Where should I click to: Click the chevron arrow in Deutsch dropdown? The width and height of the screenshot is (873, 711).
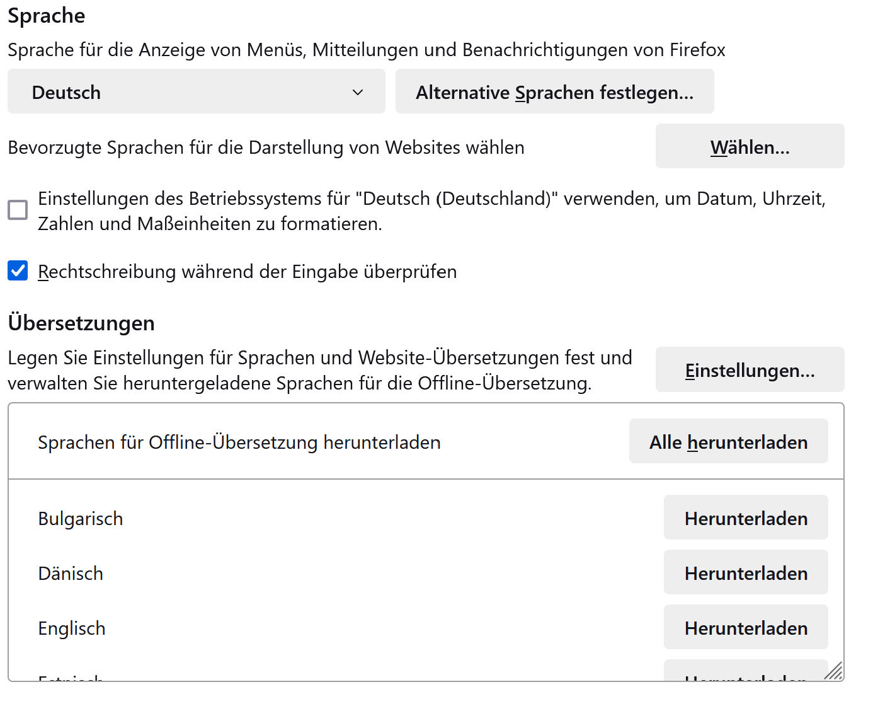click(x=358, y=92)
